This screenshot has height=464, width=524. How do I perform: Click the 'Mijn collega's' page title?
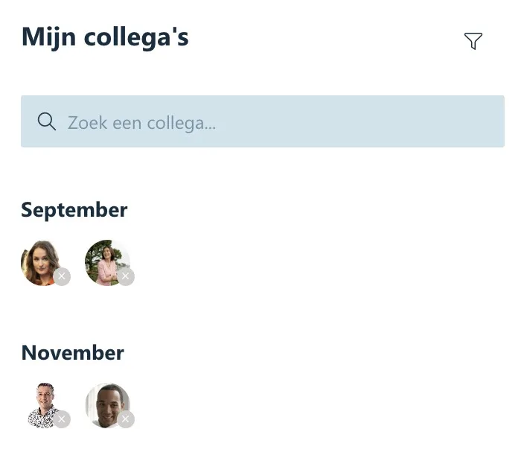click(105, 36)
